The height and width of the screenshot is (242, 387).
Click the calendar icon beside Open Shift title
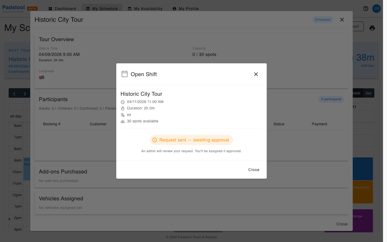124,74
